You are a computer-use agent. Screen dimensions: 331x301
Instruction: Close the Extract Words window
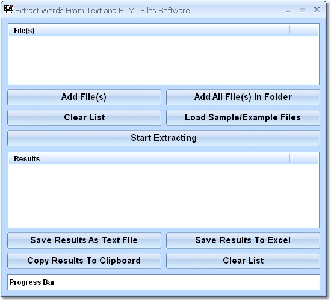pos(317,10)
